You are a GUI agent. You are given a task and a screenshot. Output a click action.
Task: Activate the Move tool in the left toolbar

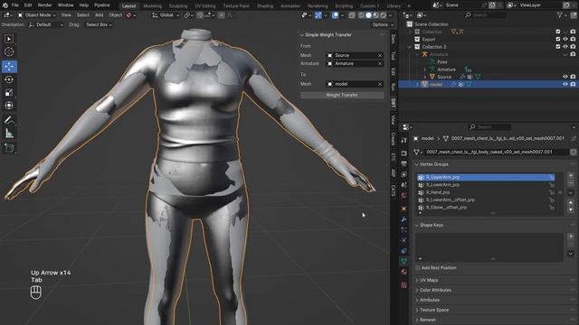pos(9,67)
